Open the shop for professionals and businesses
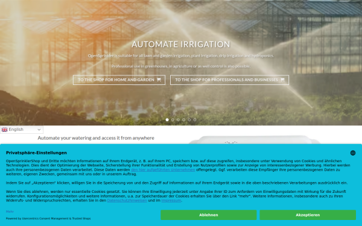 point(229,80)
